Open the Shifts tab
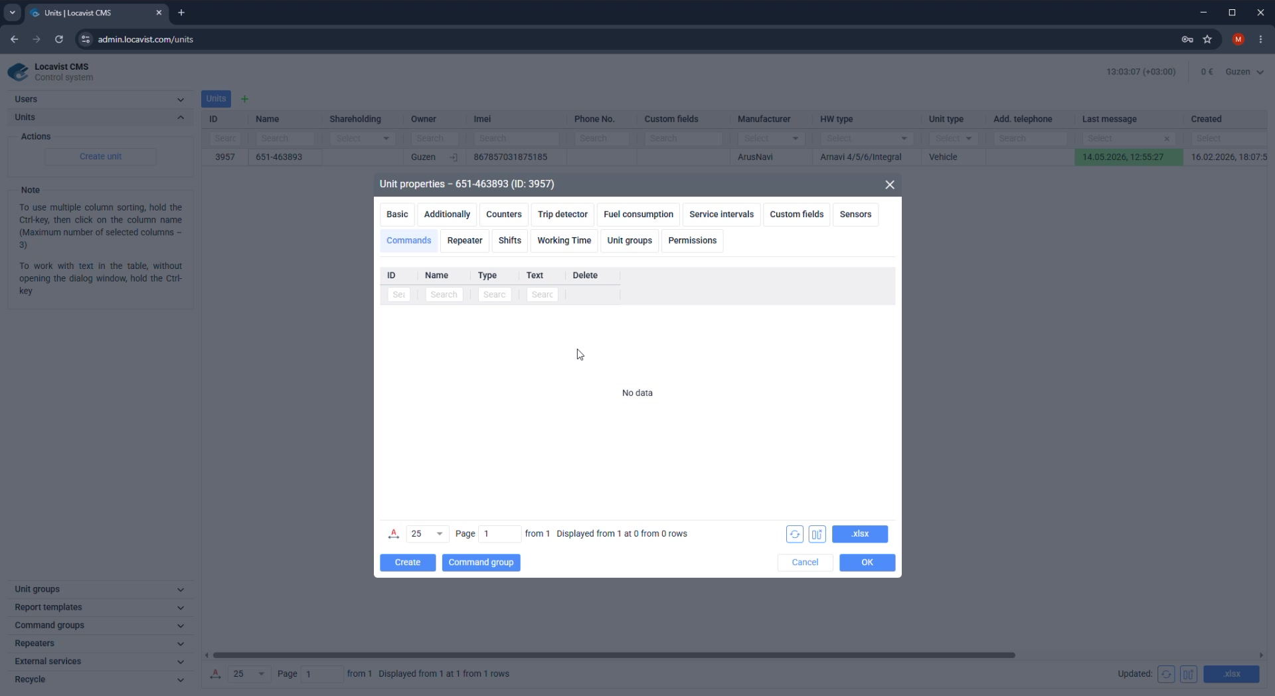The height and width of the screenshot is (696, 1275). tap(510, 240)
